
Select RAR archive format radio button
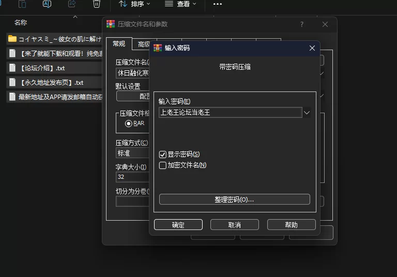(x=128, y=124)
